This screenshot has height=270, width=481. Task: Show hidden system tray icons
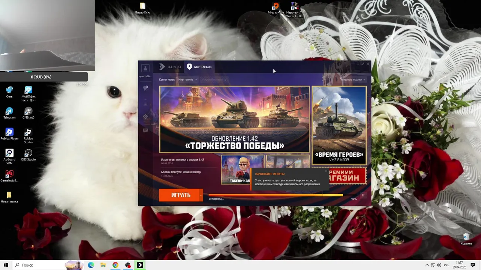tap(427, 265)
